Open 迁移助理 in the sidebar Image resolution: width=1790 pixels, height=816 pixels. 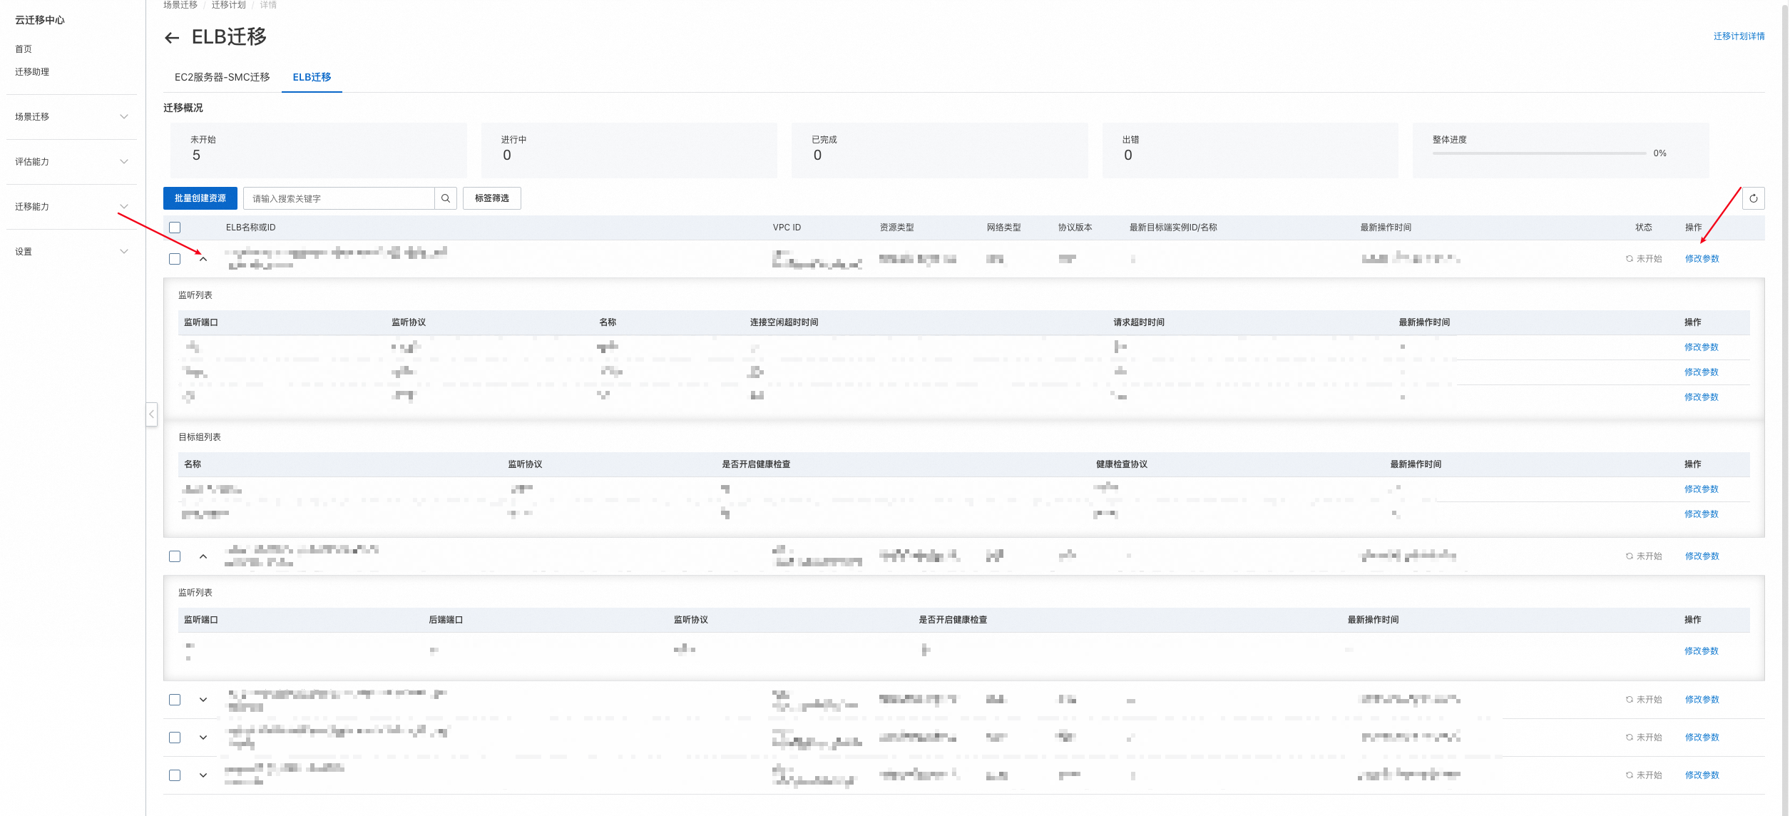(32, 71)
